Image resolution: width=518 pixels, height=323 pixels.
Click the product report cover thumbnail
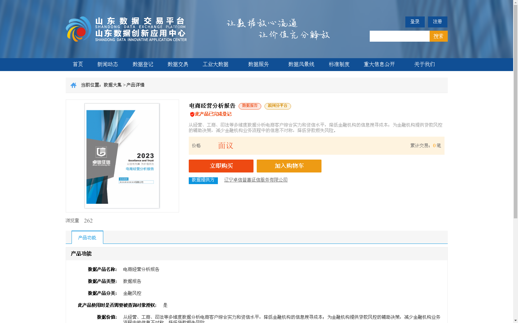122,156
